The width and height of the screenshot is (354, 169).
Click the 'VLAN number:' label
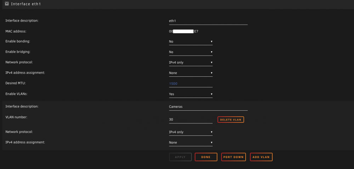click(x=16, y=117)
